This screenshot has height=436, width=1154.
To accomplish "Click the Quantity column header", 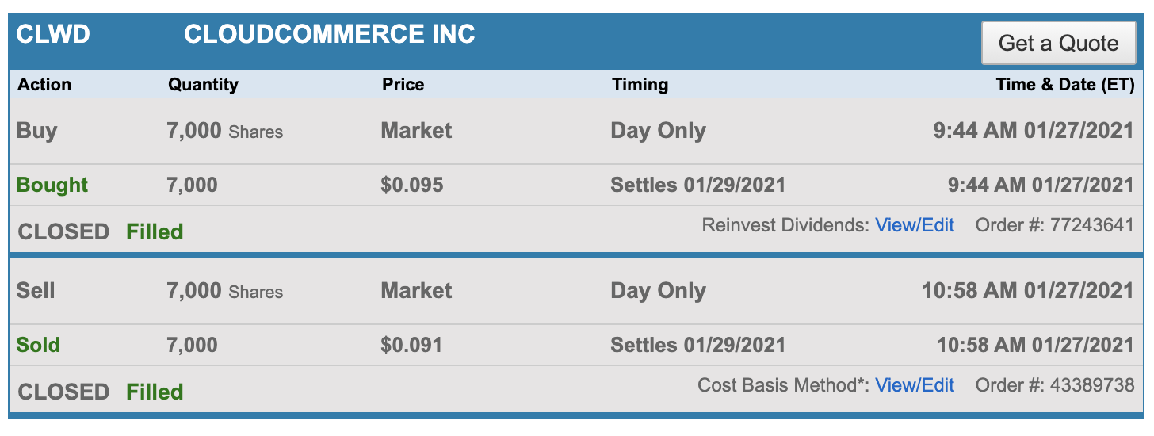I will point(203,85).
